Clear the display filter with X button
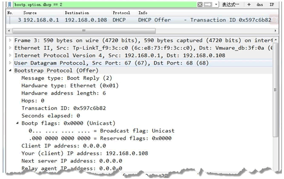 200,4
